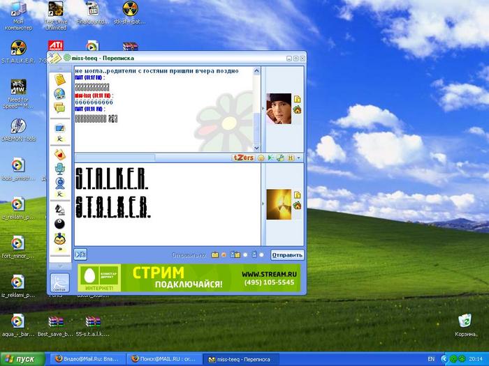Open Корзина recycle bin

pyautogui.click(x=466, y=326)
